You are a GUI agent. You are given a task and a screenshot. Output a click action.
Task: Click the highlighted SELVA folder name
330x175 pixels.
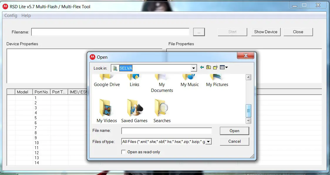point(126,68)
